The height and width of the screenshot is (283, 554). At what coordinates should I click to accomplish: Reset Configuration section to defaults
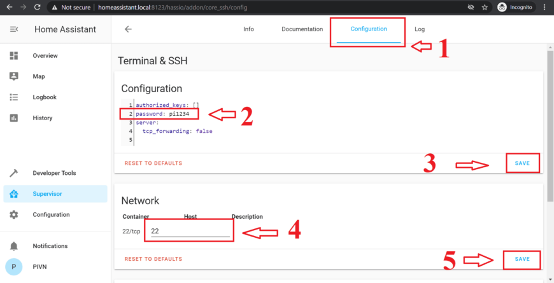point(153,163)
